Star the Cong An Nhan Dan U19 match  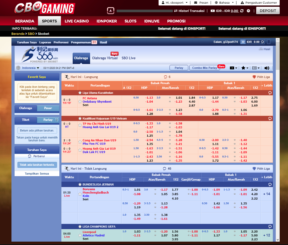(x=80, y=142)
